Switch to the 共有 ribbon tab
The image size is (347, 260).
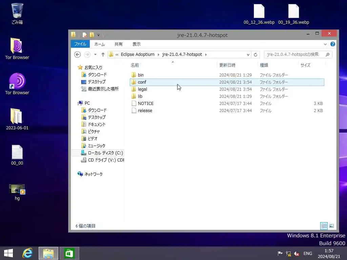coord(118,44)
